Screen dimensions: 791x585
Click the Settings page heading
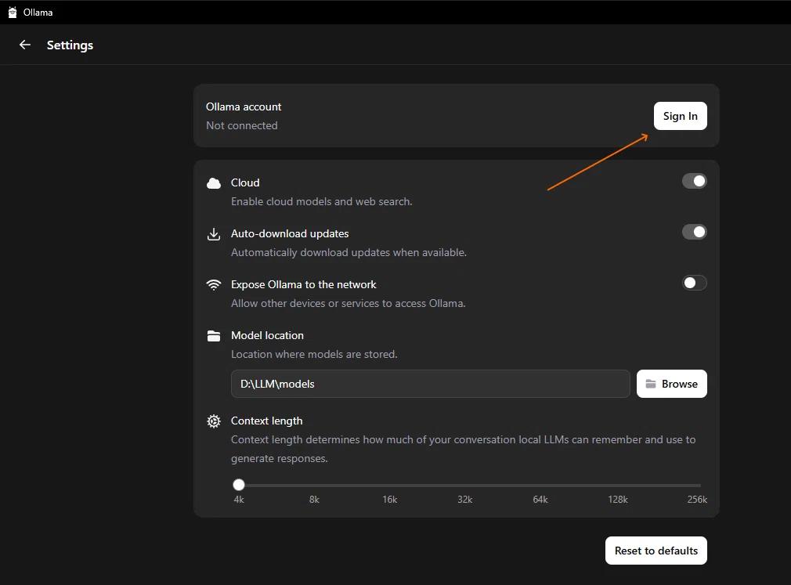tap(70, 45)
